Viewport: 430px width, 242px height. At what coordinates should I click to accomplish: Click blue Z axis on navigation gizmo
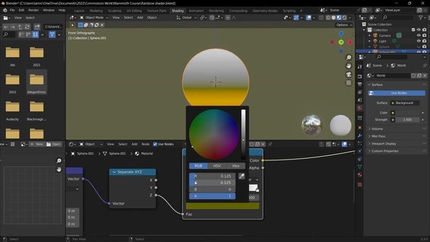click(x=341, y=34)
